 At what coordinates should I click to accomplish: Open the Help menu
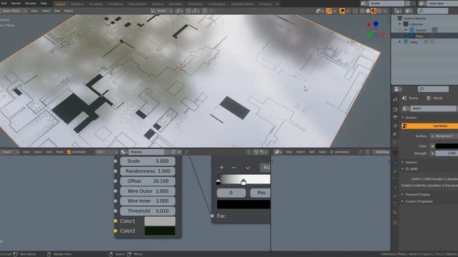pos(44,4)
